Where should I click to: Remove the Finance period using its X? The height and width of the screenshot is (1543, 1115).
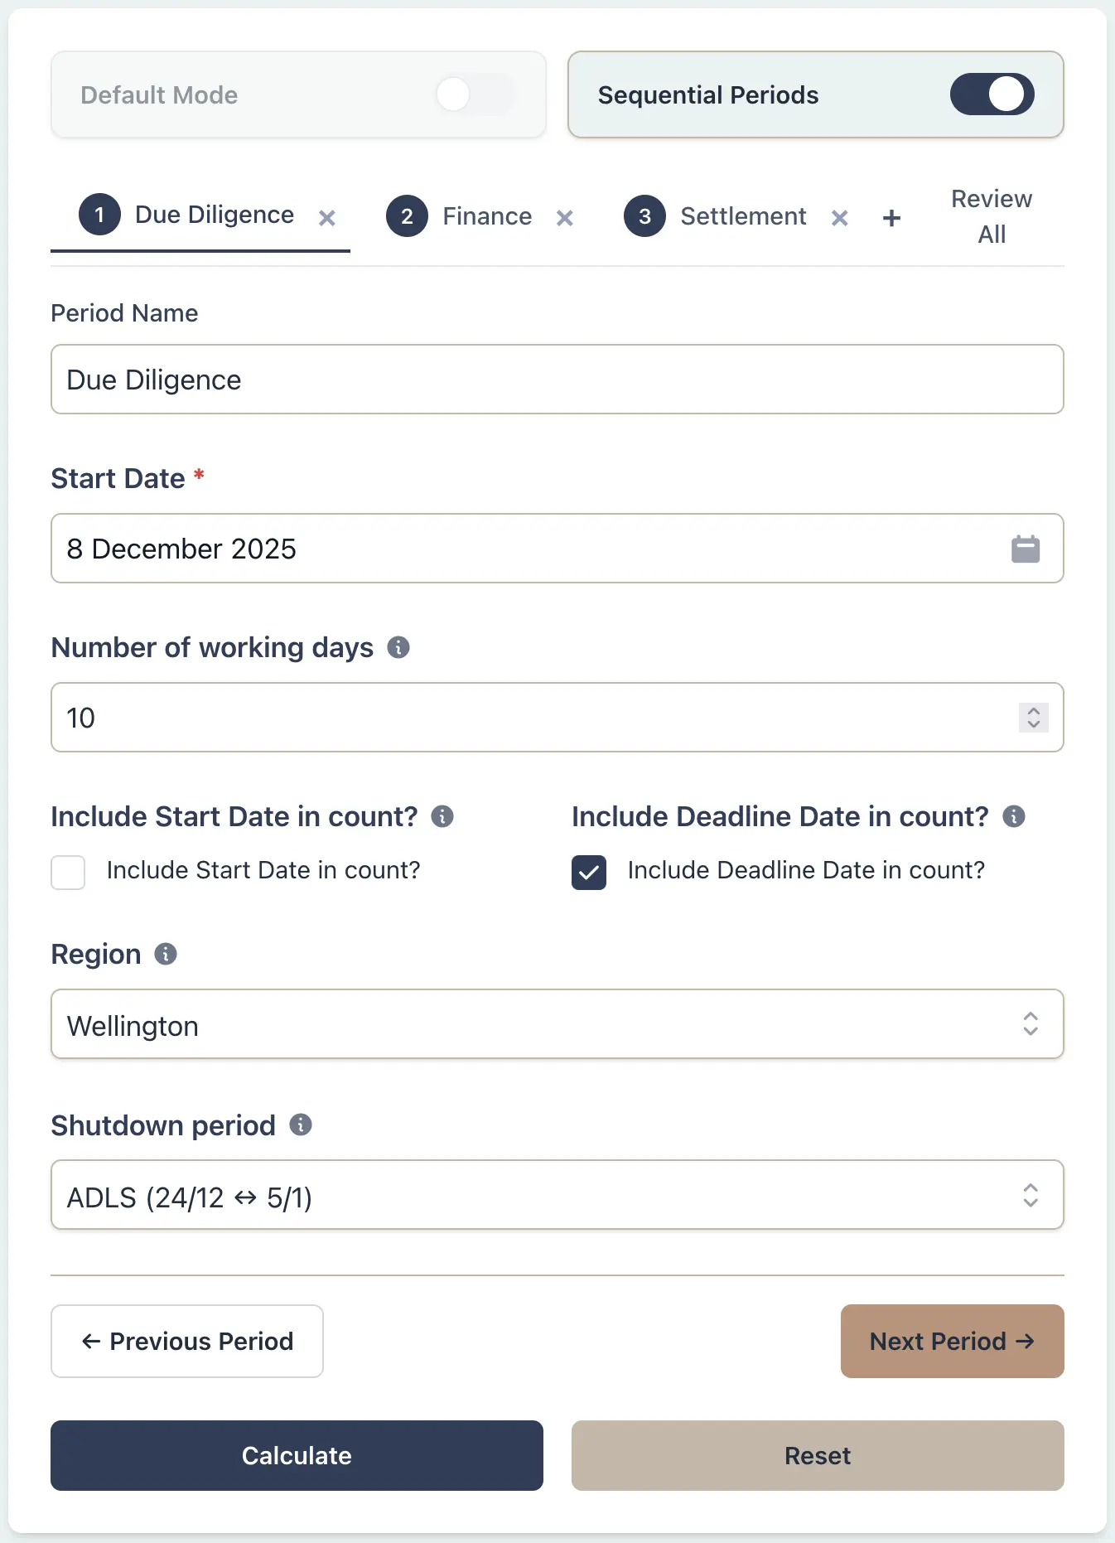pos(565,218)
